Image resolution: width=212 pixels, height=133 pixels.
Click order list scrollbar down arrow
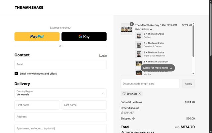coord(193,74)
